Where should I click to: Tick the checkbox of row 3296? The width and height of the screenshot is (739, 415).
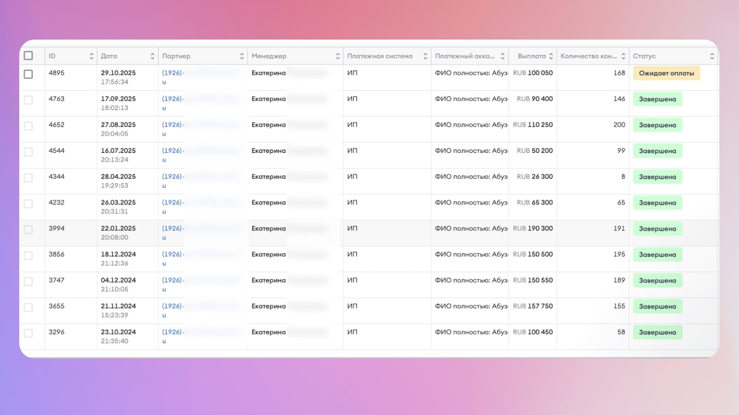tap(28, 333)
